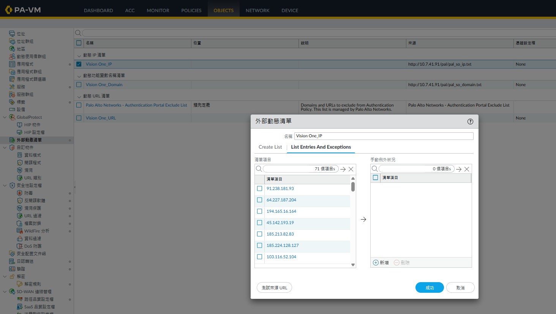Click the list entries vertical scrollbar thumb
The image size is (556, 314).
tap(353, 187)
